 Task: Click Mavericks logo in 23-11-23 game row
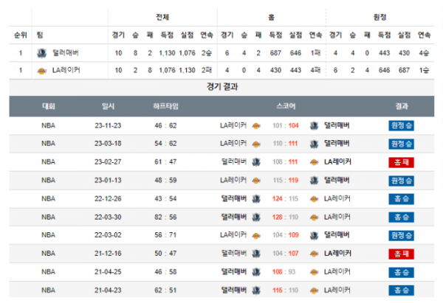(x=315, y=126)
